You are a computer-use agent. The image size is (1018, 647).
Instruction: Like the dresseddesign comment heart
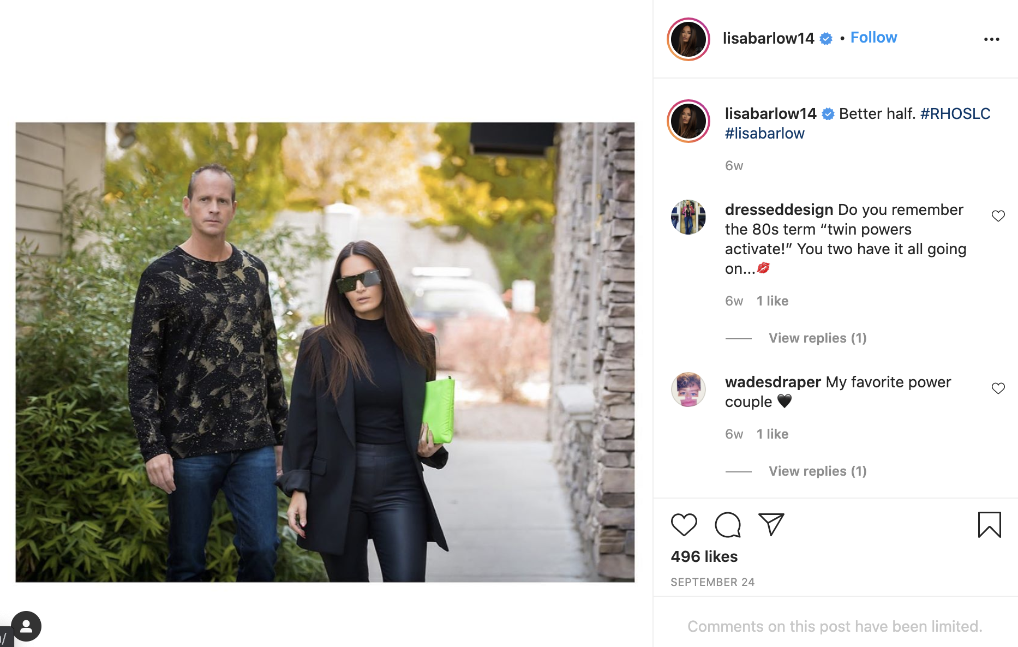tap(998, 216)
